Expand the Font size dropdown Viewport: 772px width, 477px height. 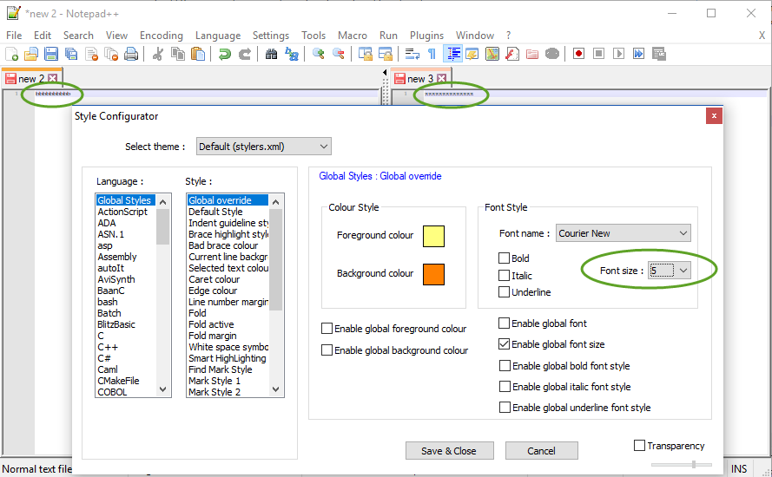tap(683, 271)
